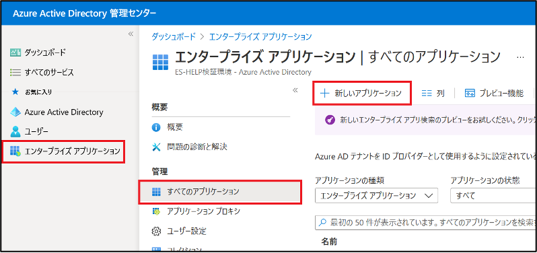Collapse the inner resource menu

295,90
